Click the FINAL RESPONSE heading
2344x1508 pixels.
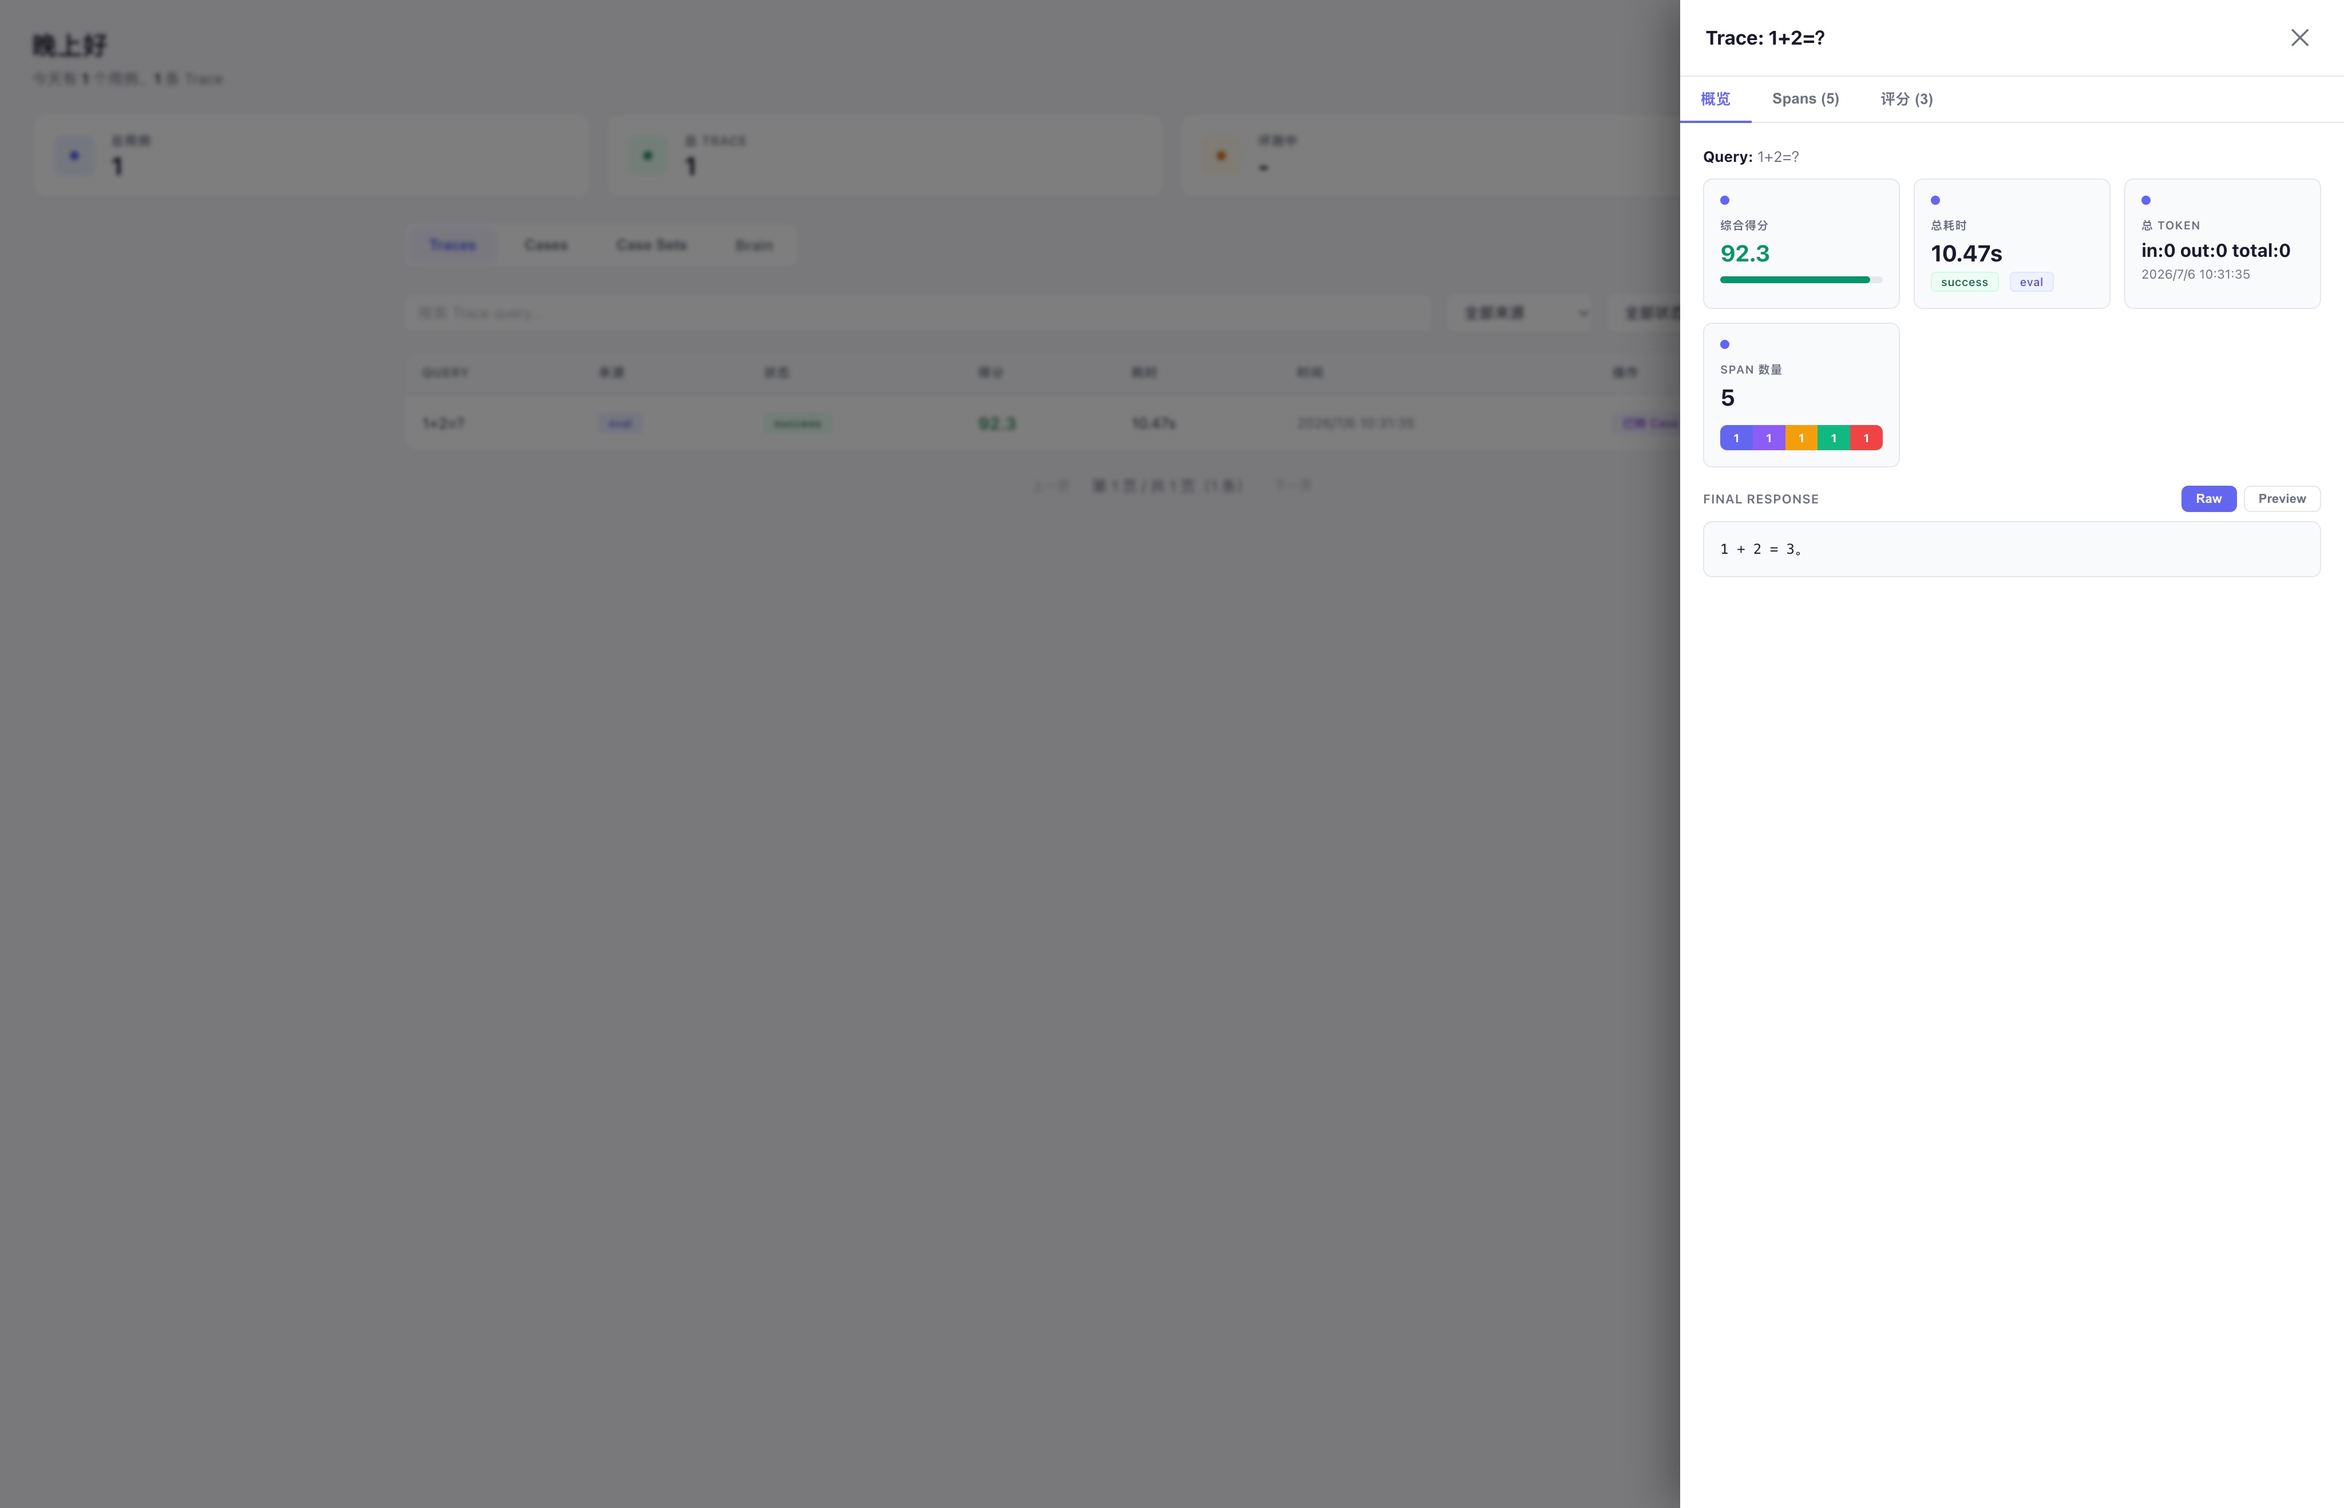(x=1760, y=499)
